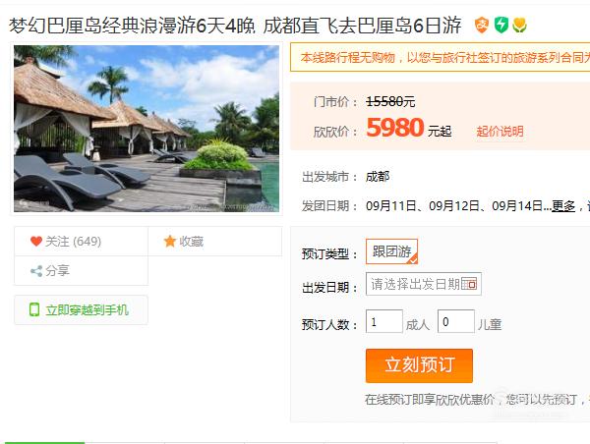Click the 立即穿越到手机 button

[x=81, y=309]
